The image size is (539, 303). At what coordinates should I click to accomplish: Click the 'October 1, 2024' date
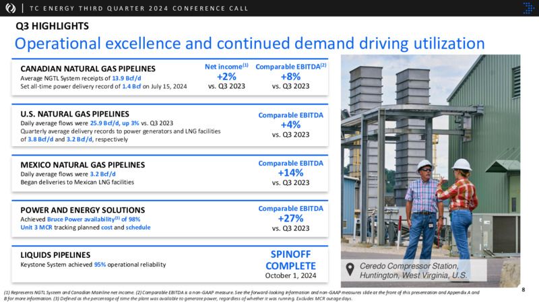(x=290, y=275)
